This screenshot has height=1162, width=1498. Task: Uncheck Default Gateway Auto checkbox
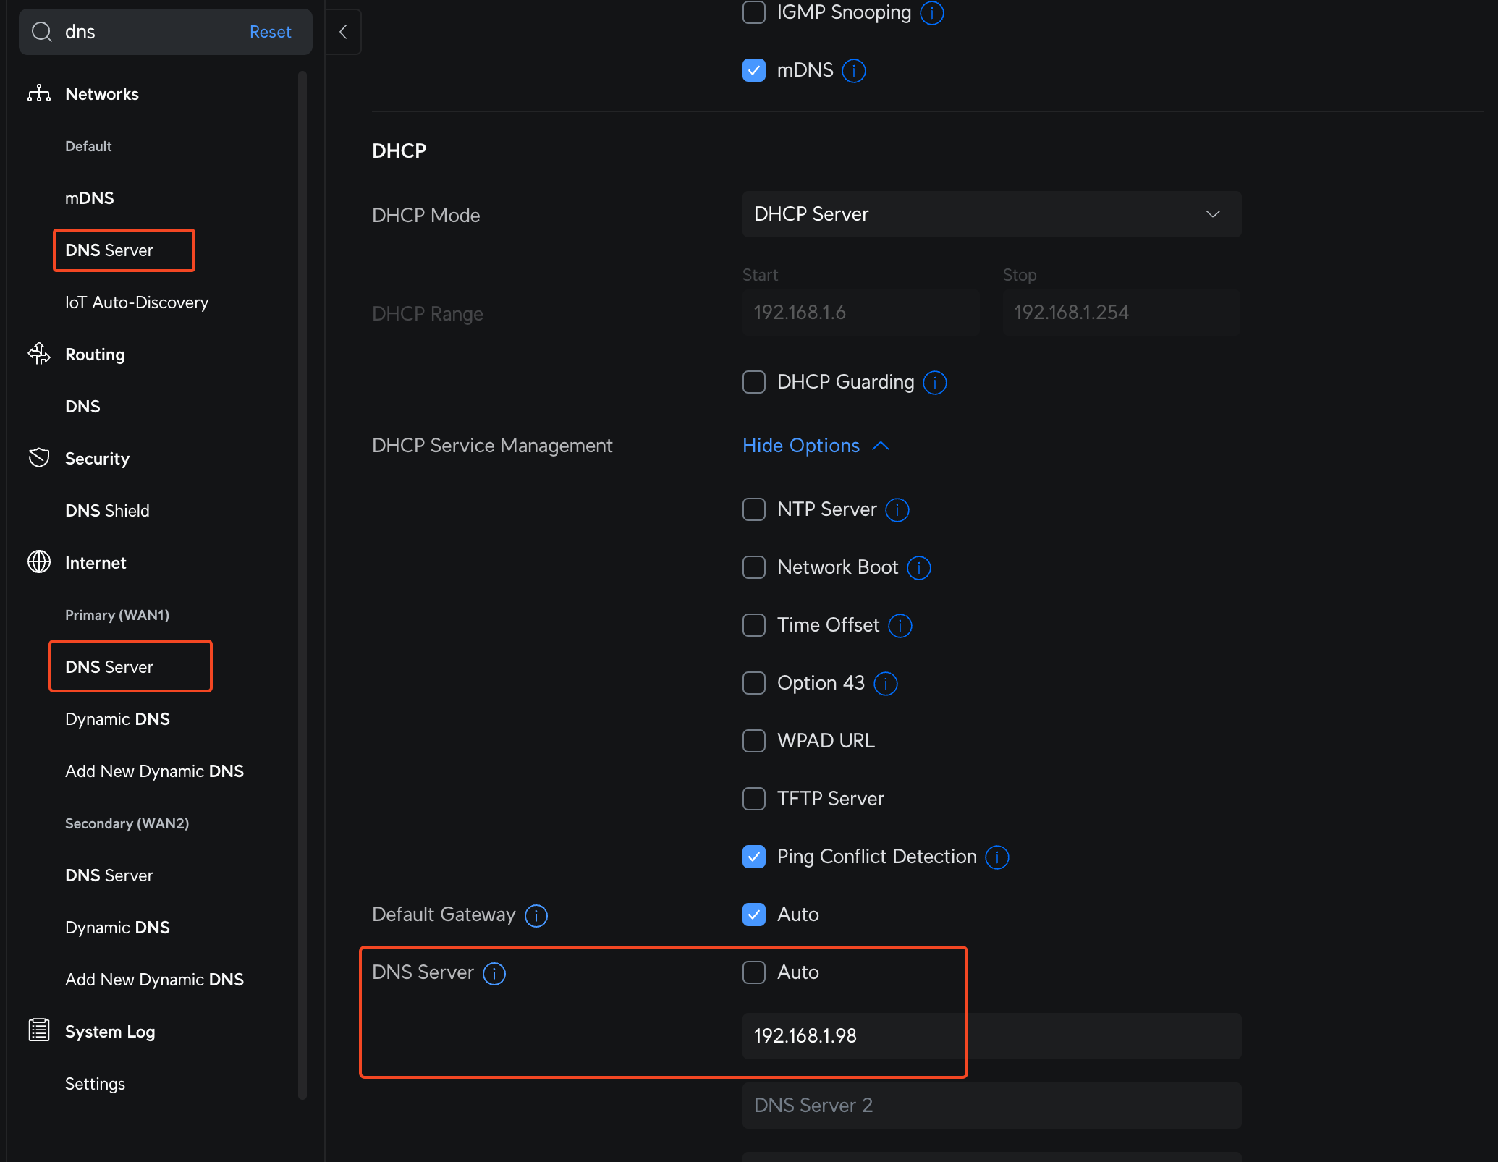[754, 915]
